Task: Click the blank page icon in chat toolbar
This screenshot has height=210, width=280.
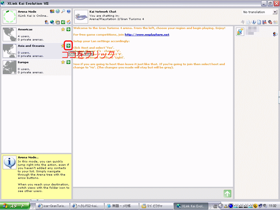Action: (259, 22)
